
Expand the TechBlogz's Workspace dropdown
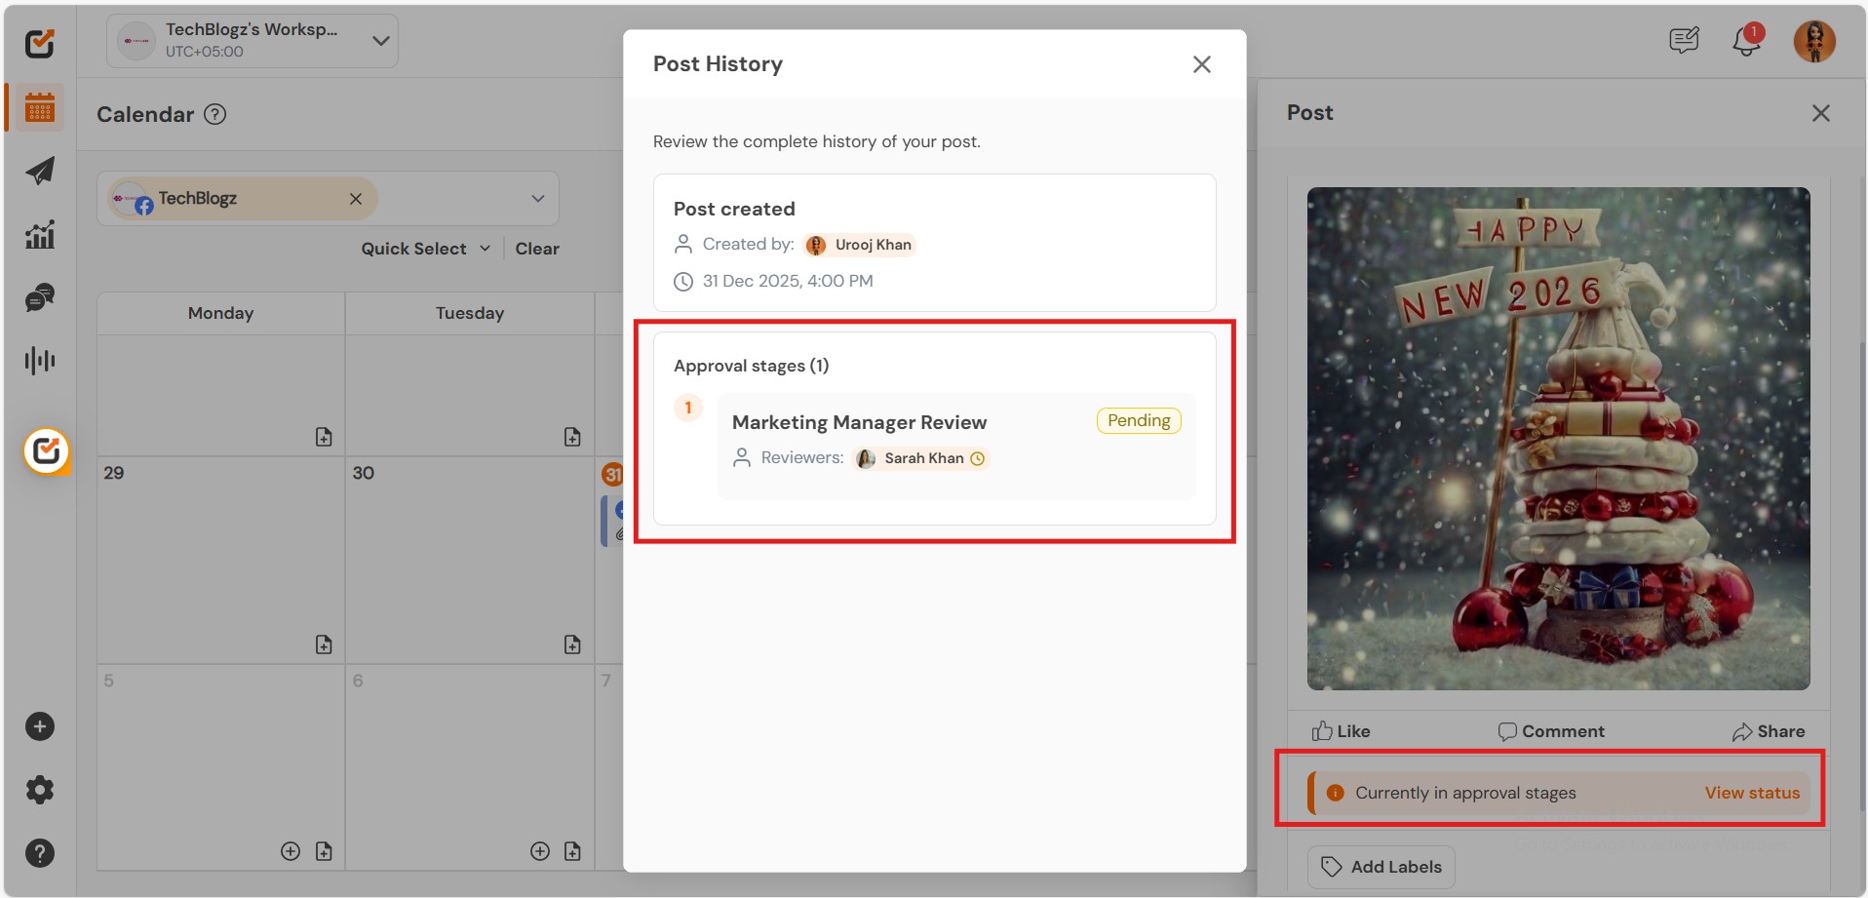point(380,41)
